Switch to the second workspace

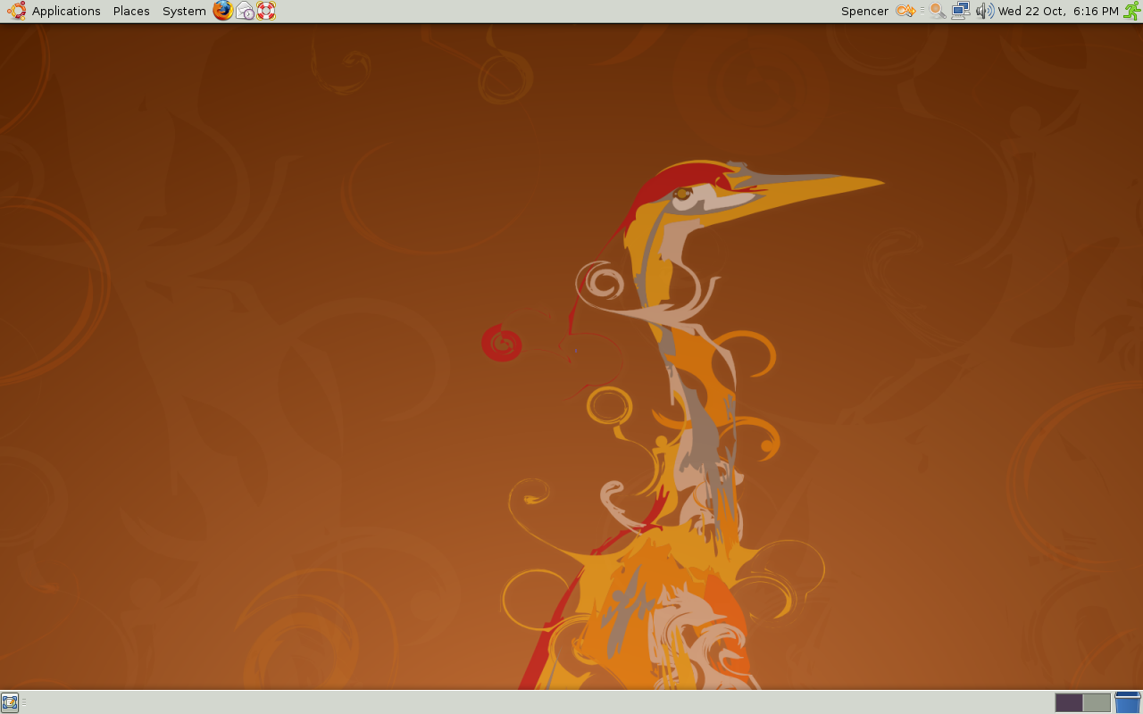[1097, 702]
